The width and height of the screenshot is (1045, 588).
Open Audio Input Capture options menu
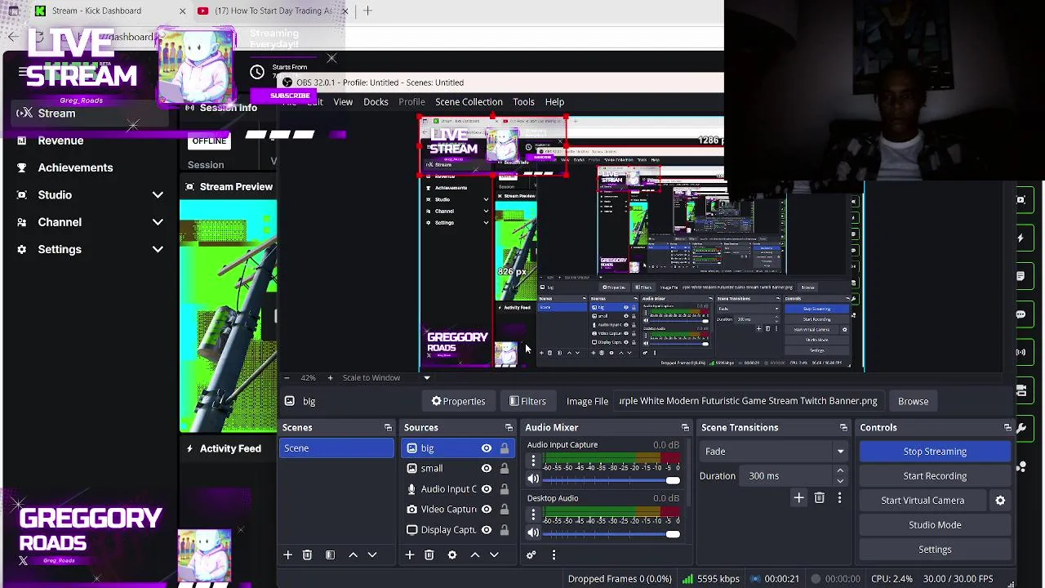tap(533, 462)
